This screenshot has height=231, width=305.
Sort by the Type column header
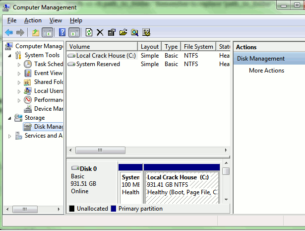(171, 47)
